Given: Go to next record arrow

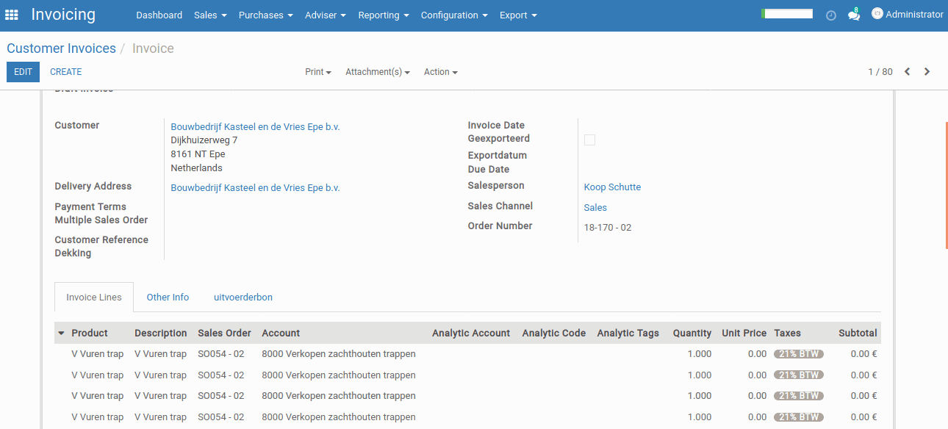Looking at the screenshot, I should tap(927, 72).
